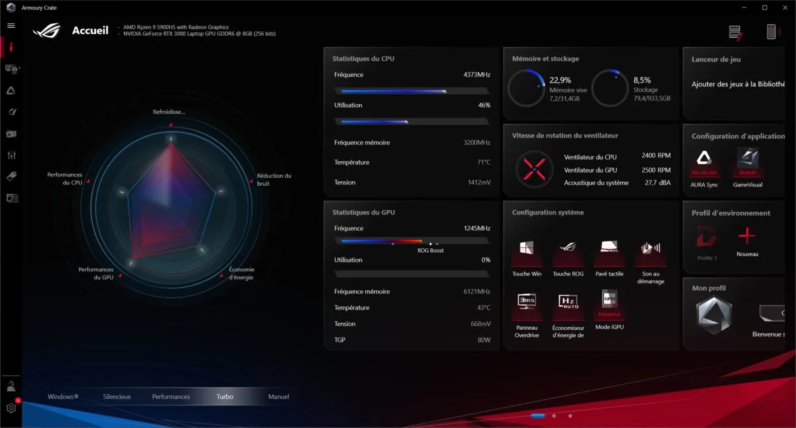796x428 pixels.
Task: Open Aura Sync triangle icon in sidebar
Action: [11, 91]
